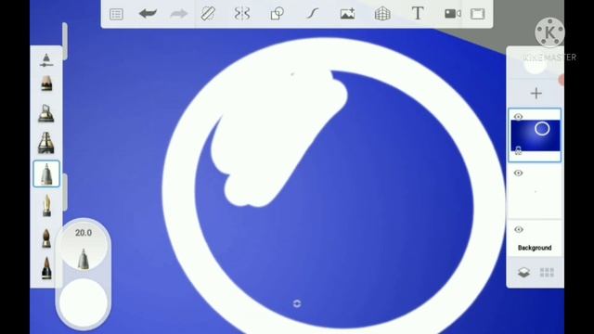Start time-lapse recording with camera icon
This screenshot has height=334, width=594.
click(452, 14)
